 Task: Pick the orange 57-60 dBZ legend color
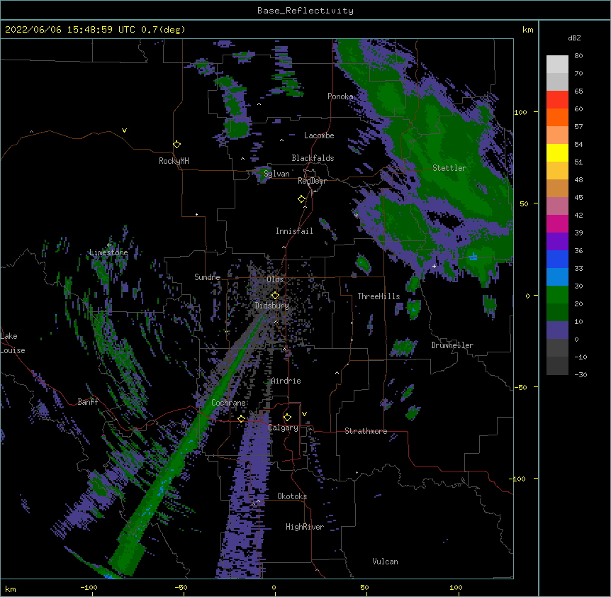click(x=557, y=117)
